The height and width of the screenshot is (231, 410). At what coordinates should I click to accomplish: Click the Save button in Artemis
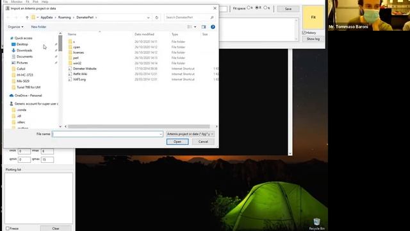[288, 9]
